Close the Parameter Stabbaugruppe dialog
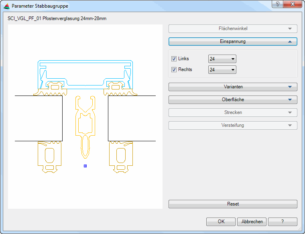 292,4
